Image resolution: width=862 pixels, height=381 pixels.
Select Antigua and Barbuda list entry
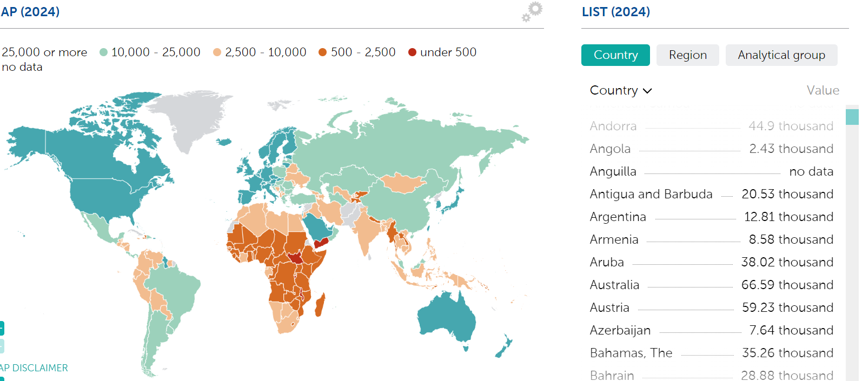(x=651, y=194)
